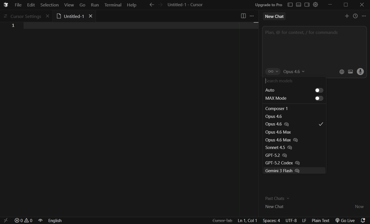The width and height of the screenshot is (370, 224).
Task: Change language mode from Plain Text
Action: coord(320,221)
